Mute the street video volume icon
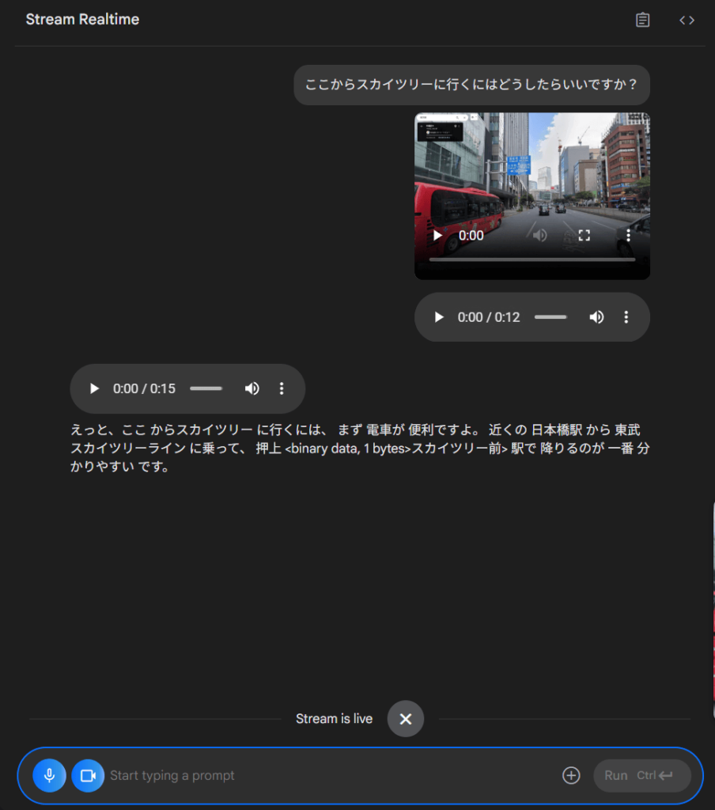This screenshot has height=810, width=715. [x=540, y=236]
